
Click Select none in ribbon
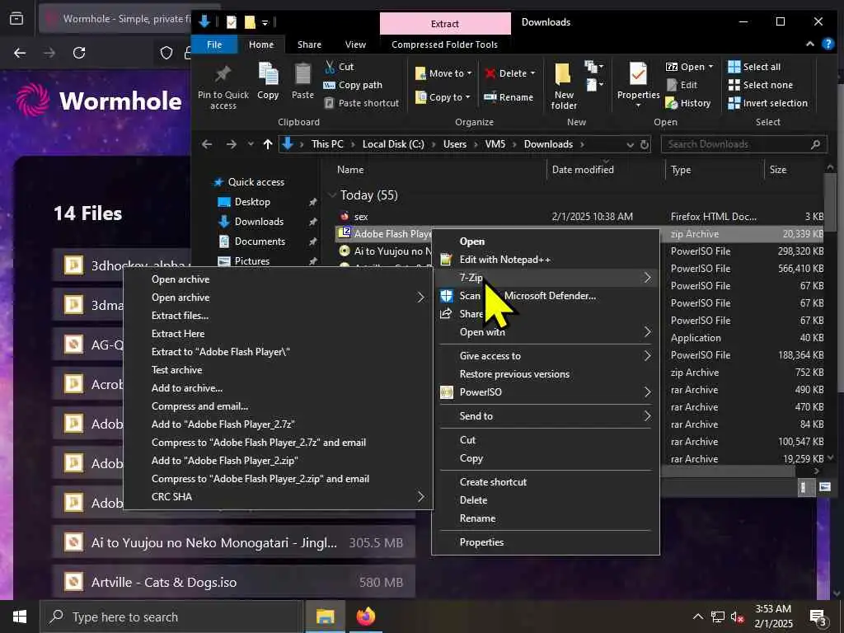761,85
